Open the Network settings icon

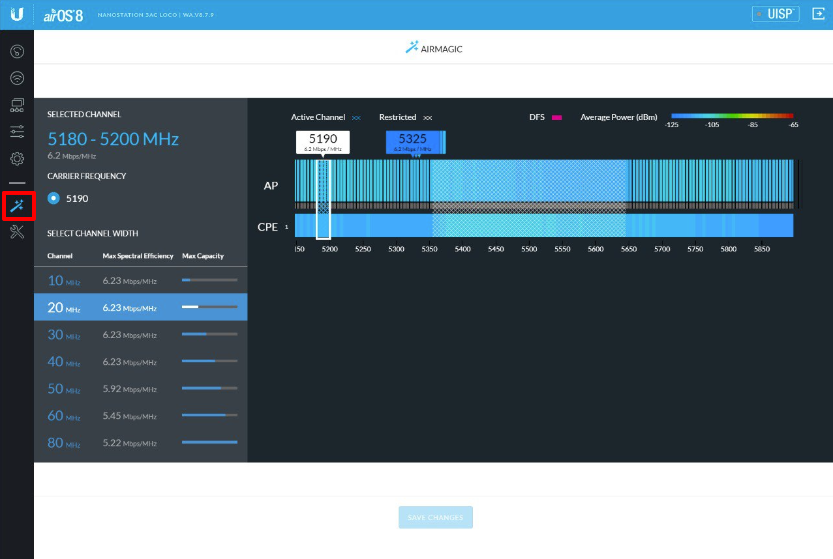click(17, 106)
